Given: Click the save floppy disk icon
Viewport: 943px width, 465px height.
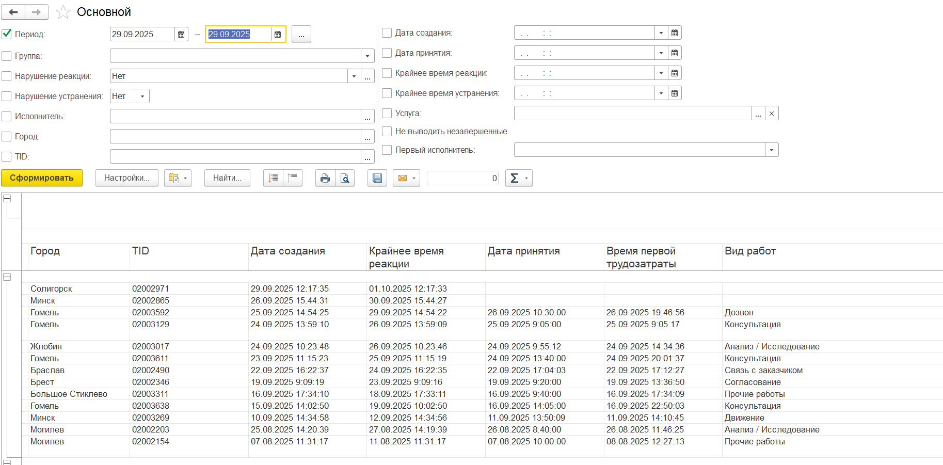Looking at the screenshot, I should pos(377,178).
